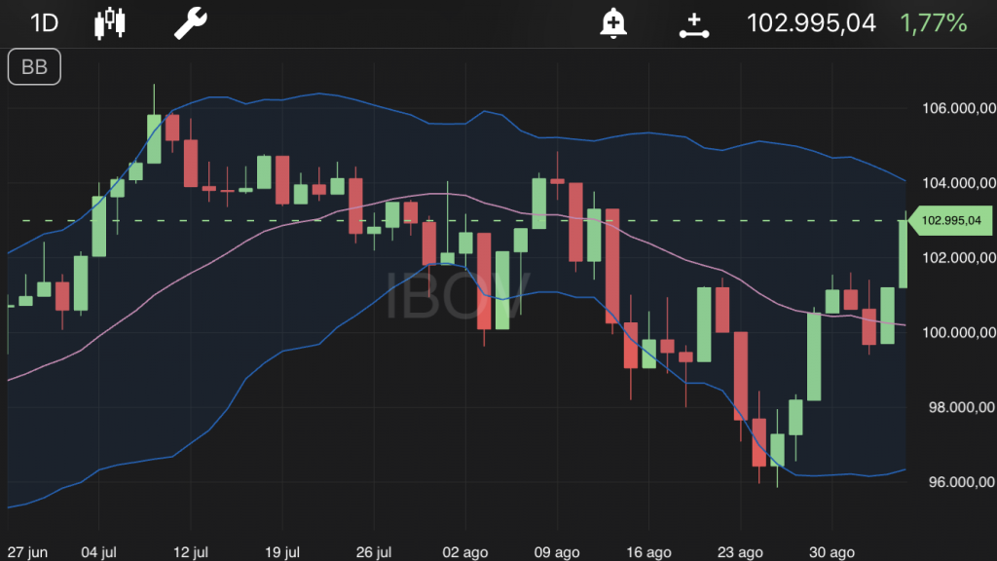Select the current price 102.995,04 in the header

click(811, 23)
